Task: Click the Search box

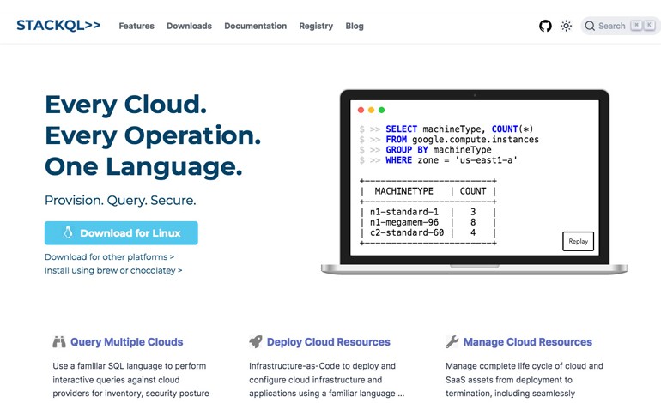Action: 620,26
